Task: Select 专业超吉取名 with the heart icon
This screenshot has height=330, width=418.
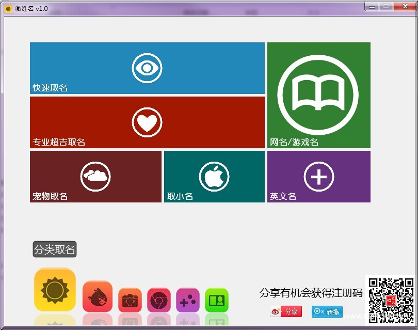Action: pos(147,122)
